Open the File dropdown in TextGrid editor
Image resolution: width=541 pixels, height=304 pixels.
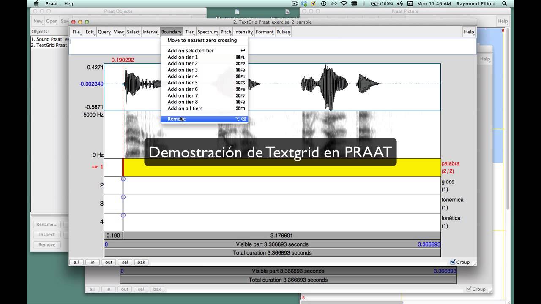76,32
